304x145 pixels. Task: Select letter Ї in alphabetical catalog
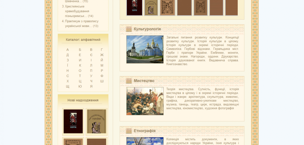point(67,65)
